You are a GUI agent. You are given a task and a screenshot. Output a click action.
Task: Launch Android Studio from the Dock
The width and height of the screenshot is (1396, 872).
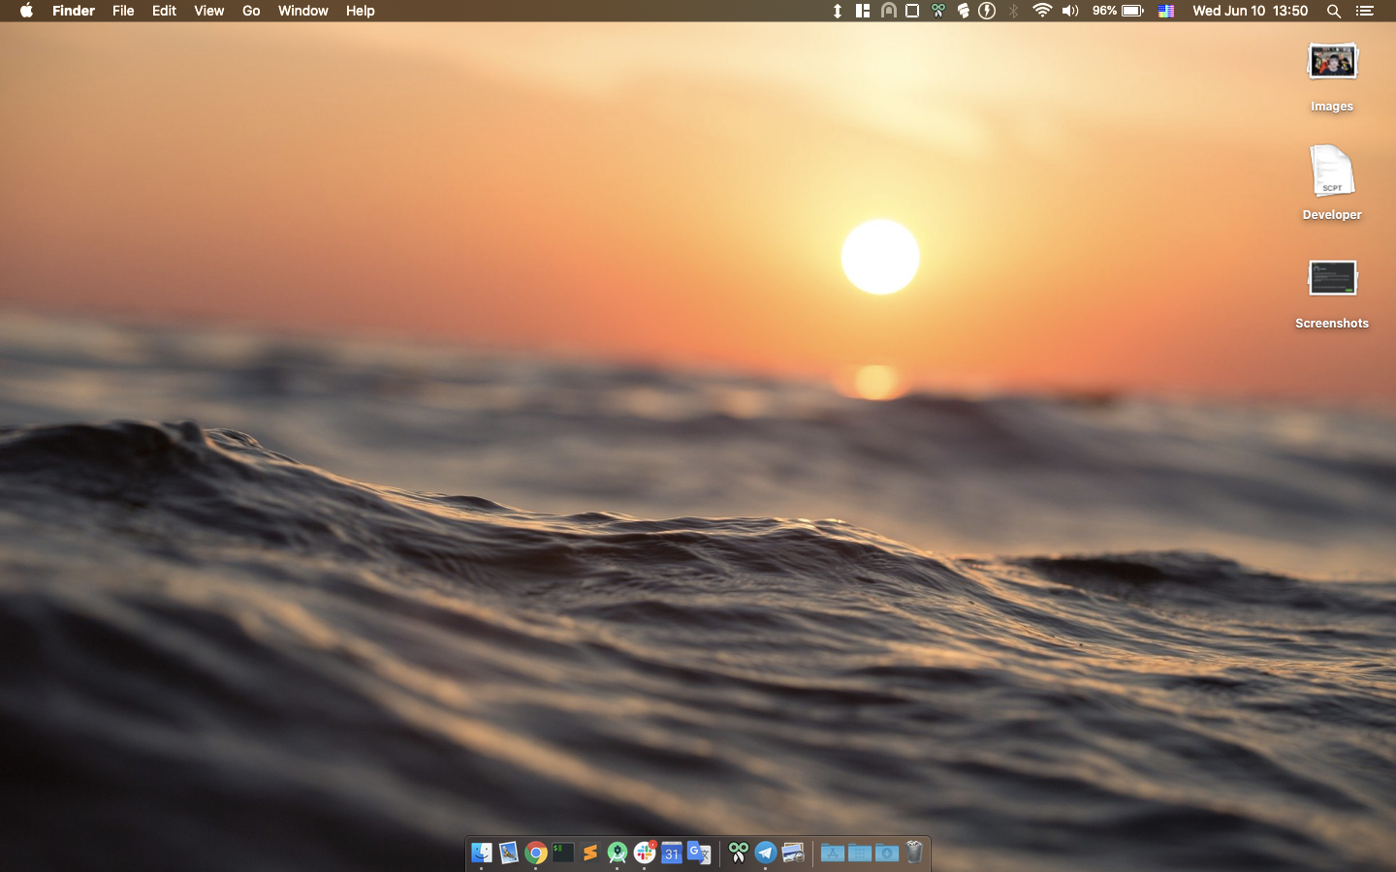click(618, 853)
